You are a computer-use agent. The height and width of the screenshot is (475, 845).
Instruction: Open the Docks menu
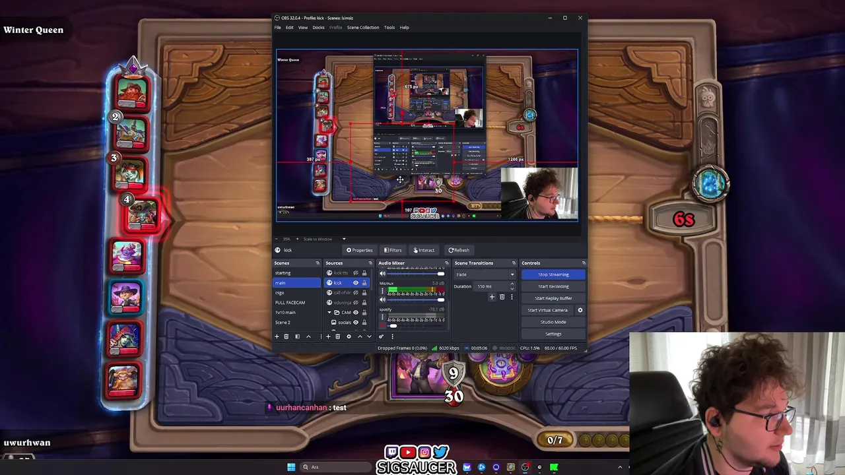[318, 28]
